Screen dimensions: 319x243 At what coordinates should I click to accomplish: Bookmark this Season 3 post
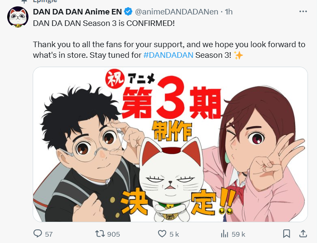286,234
